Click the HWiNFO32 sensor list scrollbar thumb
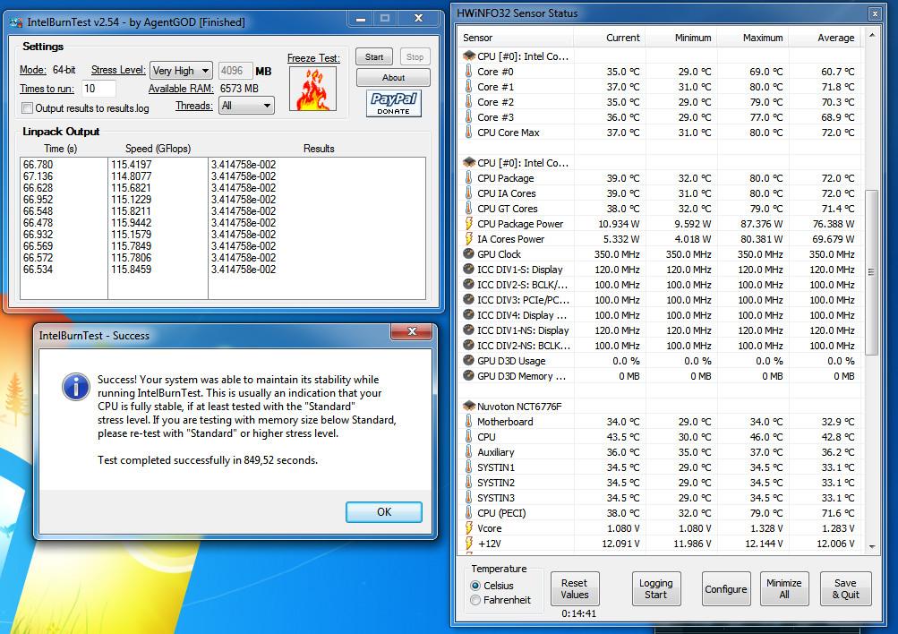898x634 pixels. pos(871,272)
